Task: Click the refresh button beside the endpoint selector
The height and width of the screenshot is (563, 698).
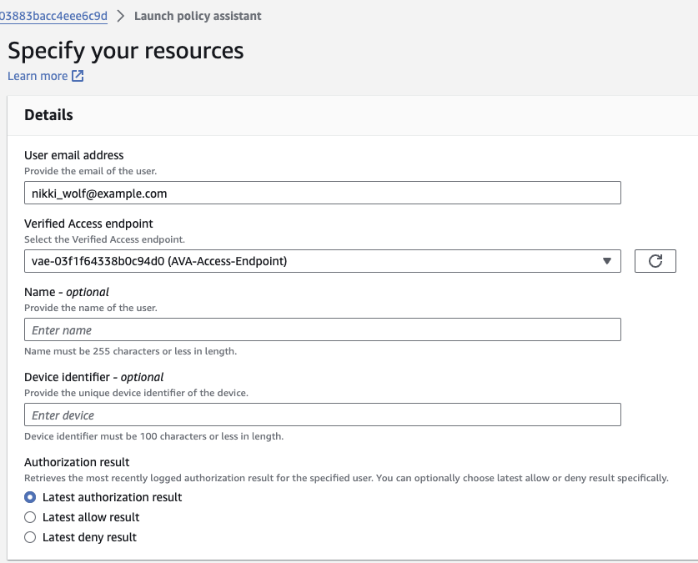Action: [x=655, y=260]
